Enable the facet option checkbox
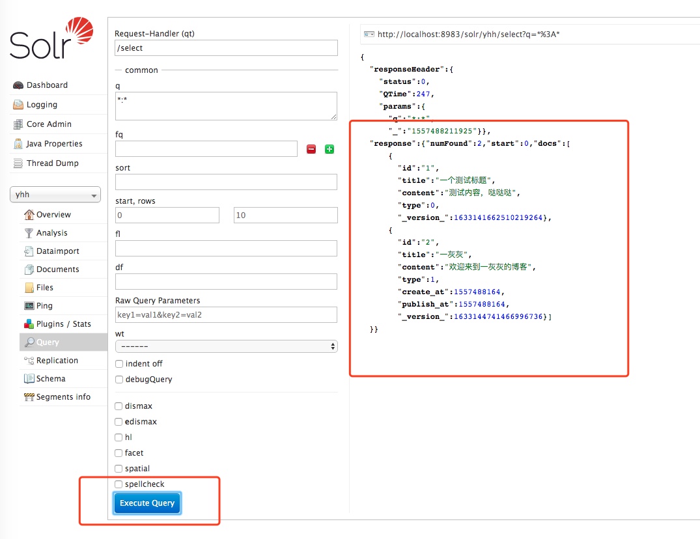Screen dimensions: 700x539 119,453
